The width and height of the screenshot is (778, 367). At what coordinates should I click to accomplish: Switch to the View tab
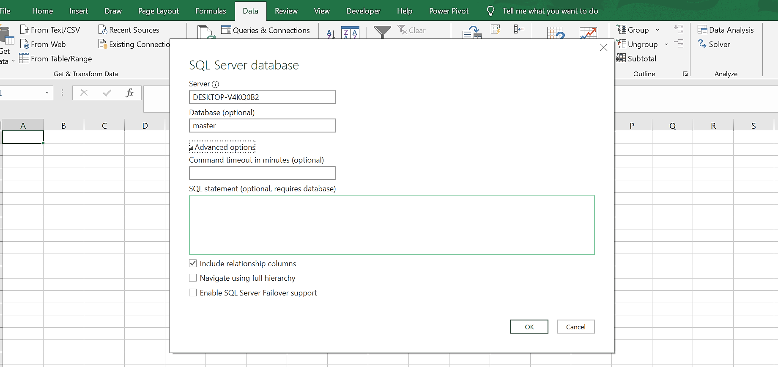point(322,11)
